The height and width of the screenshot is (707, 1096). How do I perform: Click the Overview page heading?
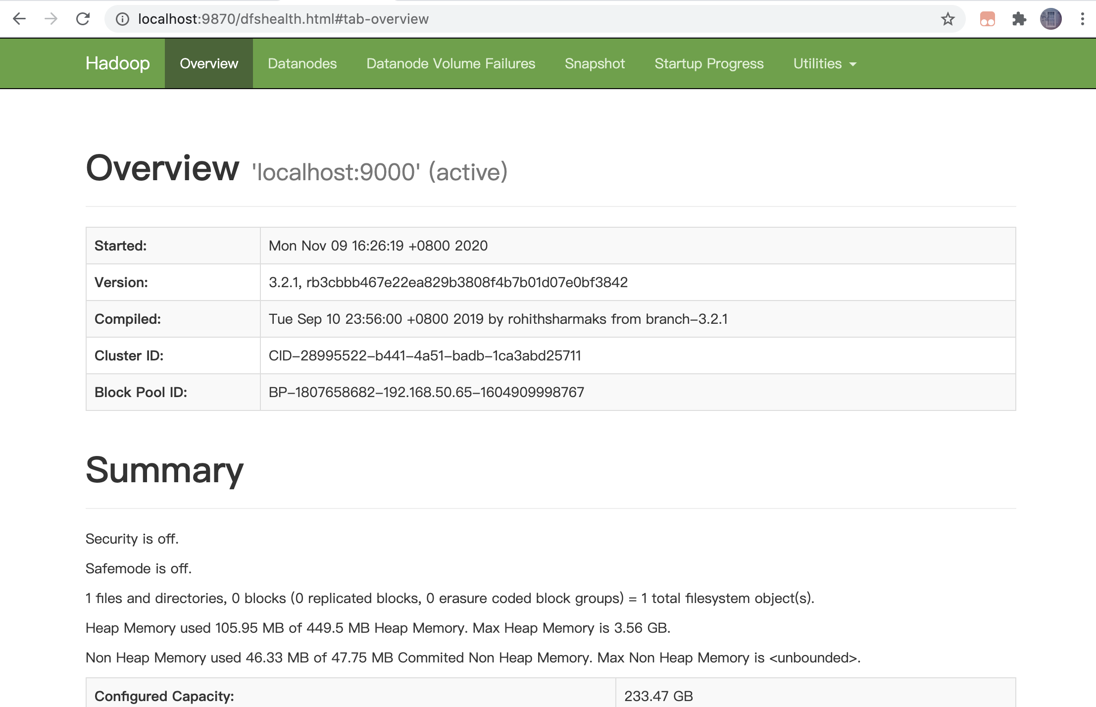(x=162, y=168)
